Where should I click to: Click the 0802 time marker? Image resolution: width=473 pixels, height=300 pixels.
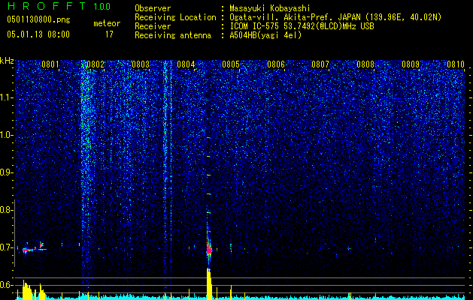[x=96, y=64]
